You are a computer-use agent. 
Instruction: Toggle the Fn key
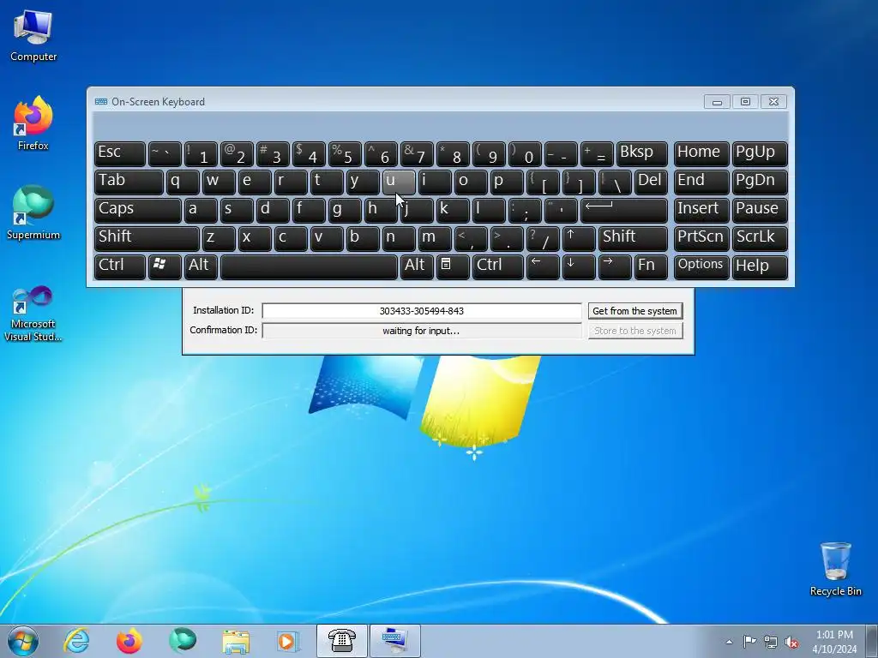(651, 267)
